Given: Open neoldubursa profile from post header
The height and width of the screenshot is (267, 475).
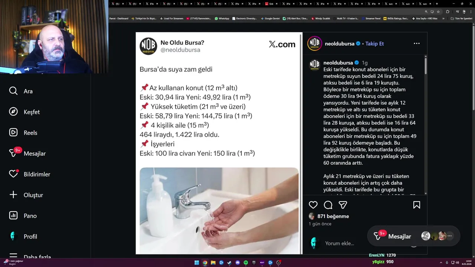Looking at the screenshot, I should point(340,44).
